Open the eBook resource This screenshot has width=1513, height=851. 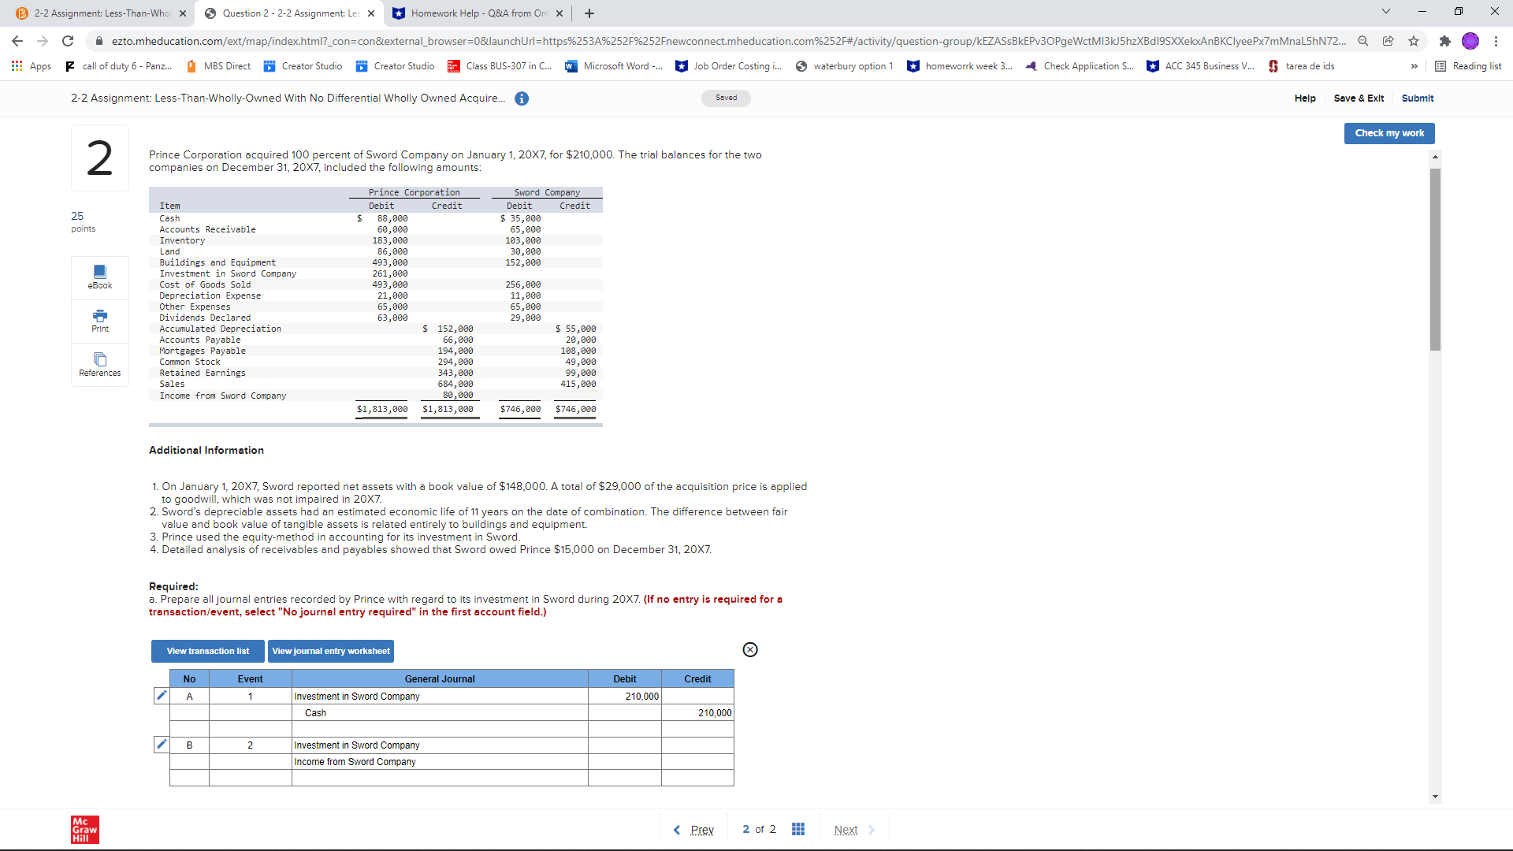(100, 277)
